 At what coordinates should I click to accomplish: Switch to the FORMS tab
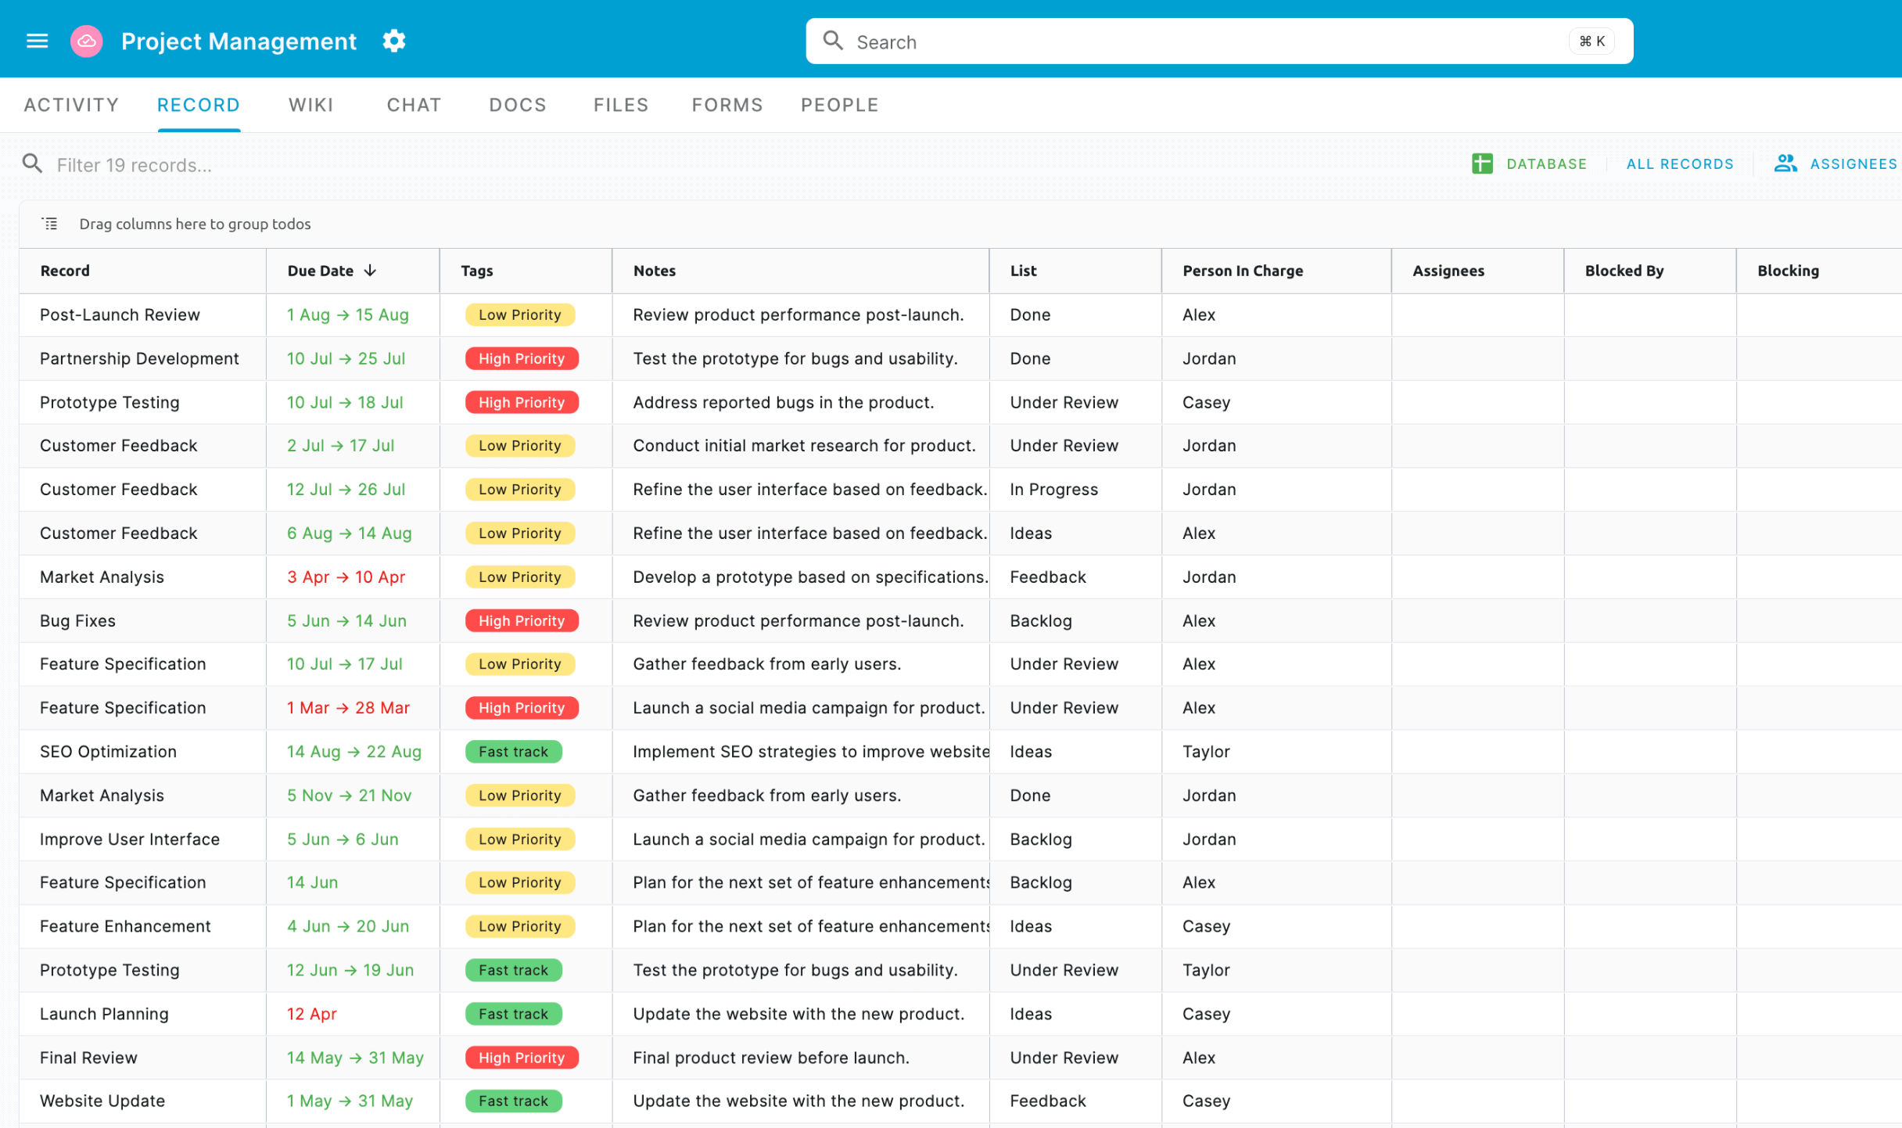pyautogui.click(x=727, y=103)
